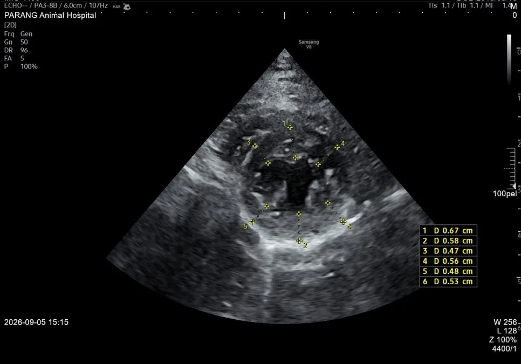Click the ECHO PA3-8B probe info line
The height and width of the screenshot is (364, 521).
click(56, 5)
